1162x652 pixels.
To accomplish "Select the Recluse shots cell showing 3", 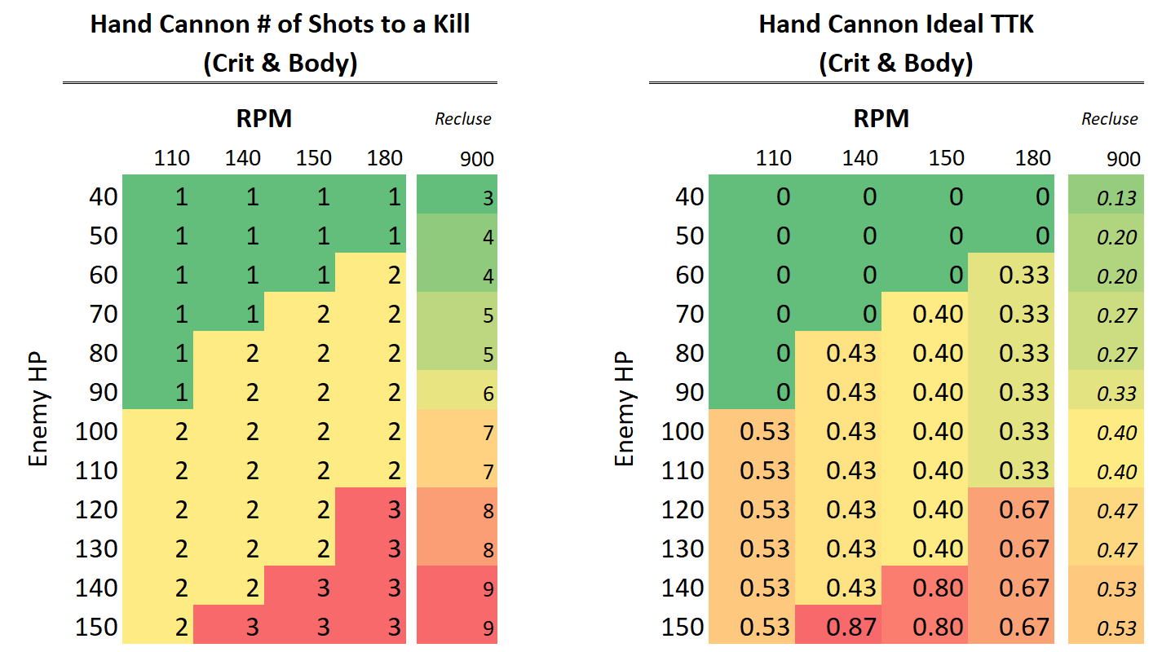I will point(488,198).
